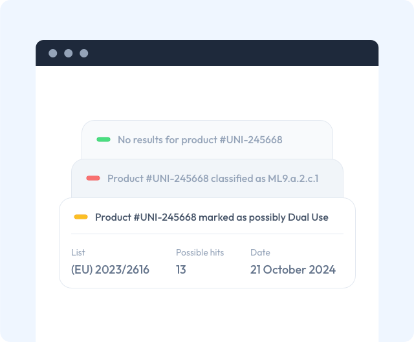This screenshot has width=414, height=342.
Task: Click the 'Possible hits' label
Action: [x=200, y=252]
